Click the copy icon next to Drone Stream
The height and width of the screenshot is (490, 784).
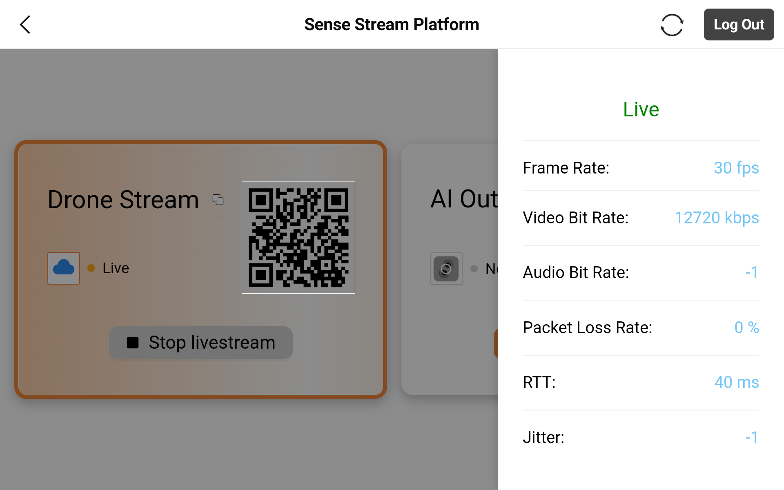pos(218,200)
